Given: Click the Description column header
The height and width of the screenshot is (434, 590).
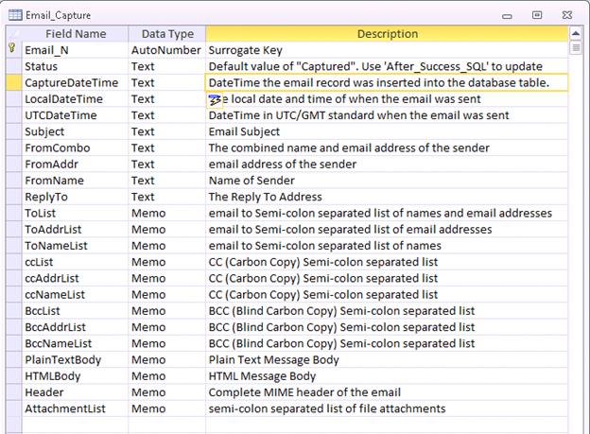Looking at the screenshot, I should (386, 34).
